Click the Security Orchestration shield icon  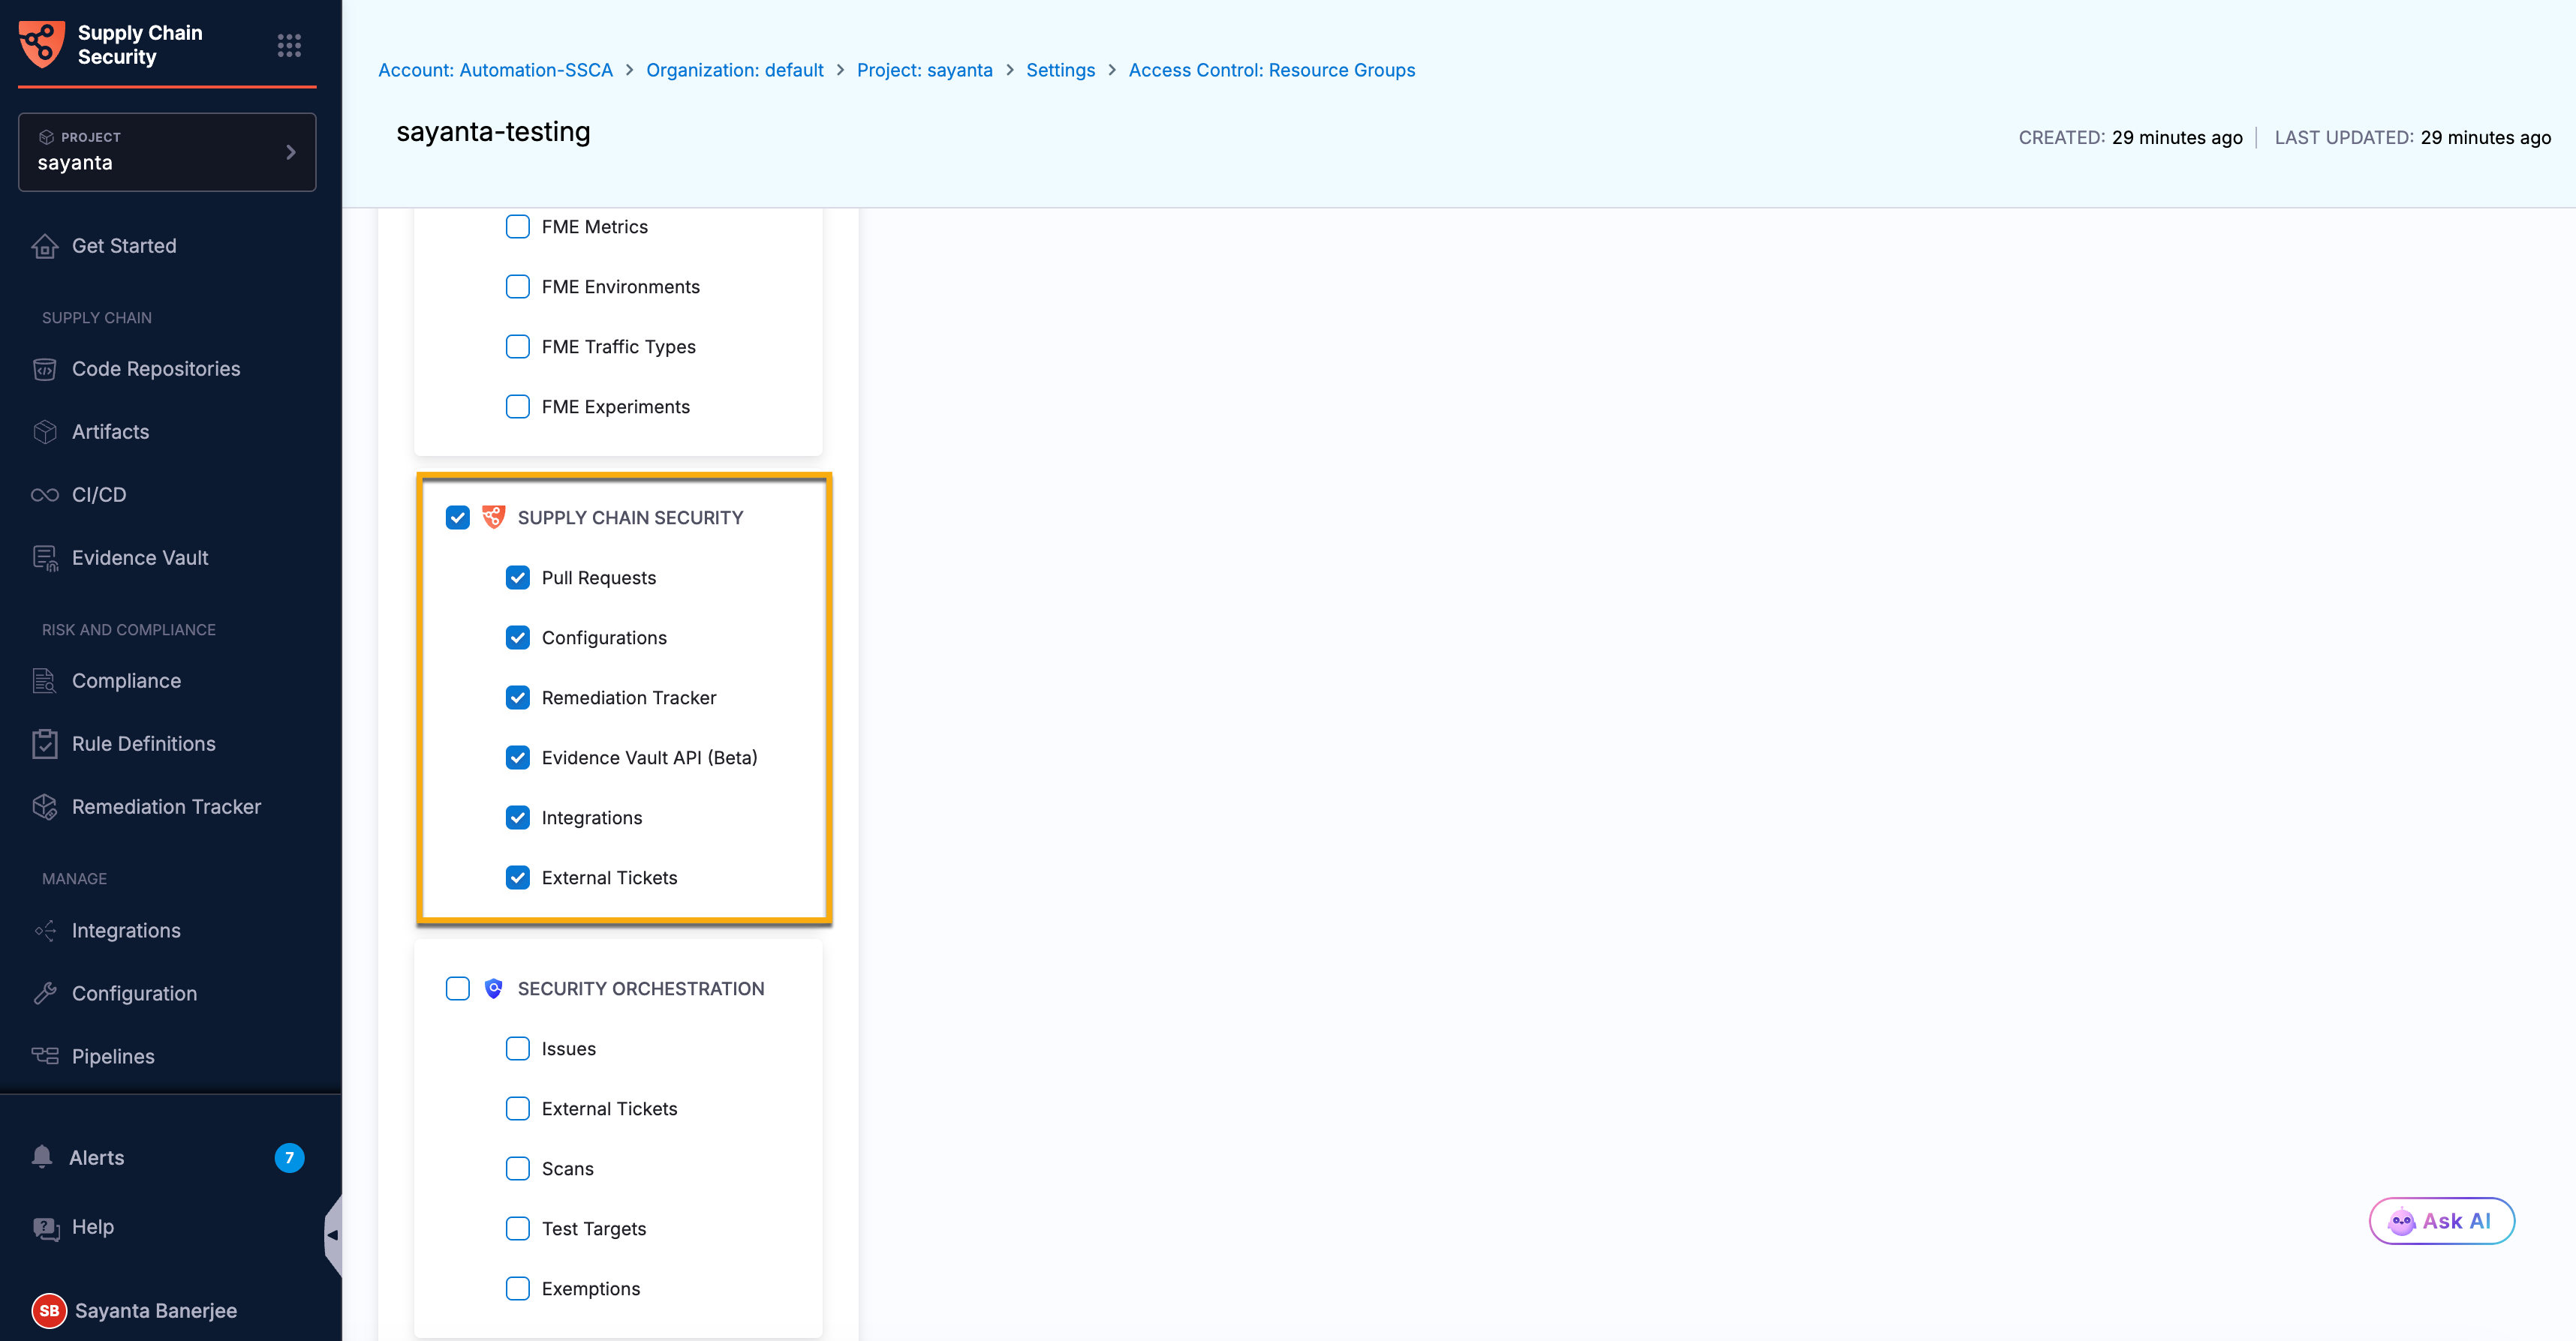pyautogui.click(x=494, y=988)
